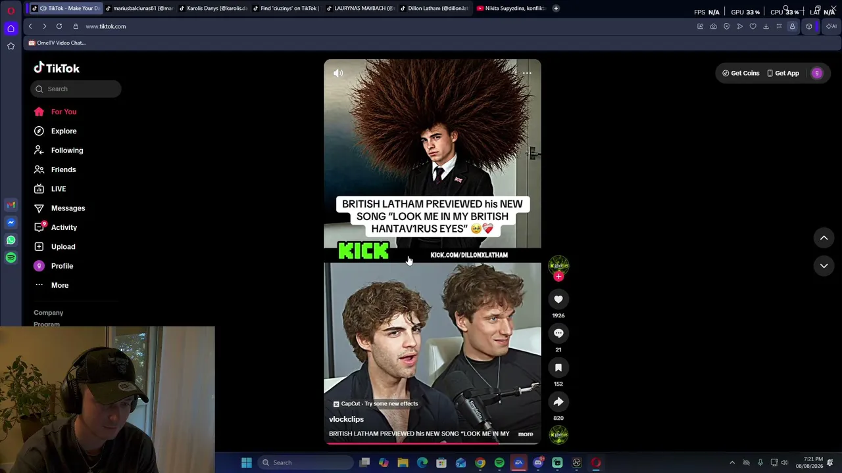The width and height of the screenshot is (842, 473).
Task: Open Google Chrome from the taskbar
Action: coord(480,462)
